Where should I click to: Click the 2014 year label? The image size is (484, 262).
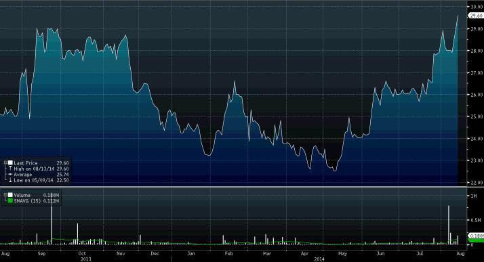tap(319, 259)
